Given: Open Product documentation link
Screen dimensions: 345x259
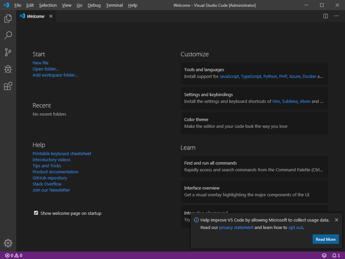Looking at the screenshot, I should point(56,172).
